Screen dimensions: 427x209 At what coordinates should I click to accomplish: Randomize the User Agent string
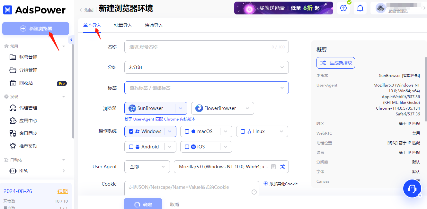(282, 167)
